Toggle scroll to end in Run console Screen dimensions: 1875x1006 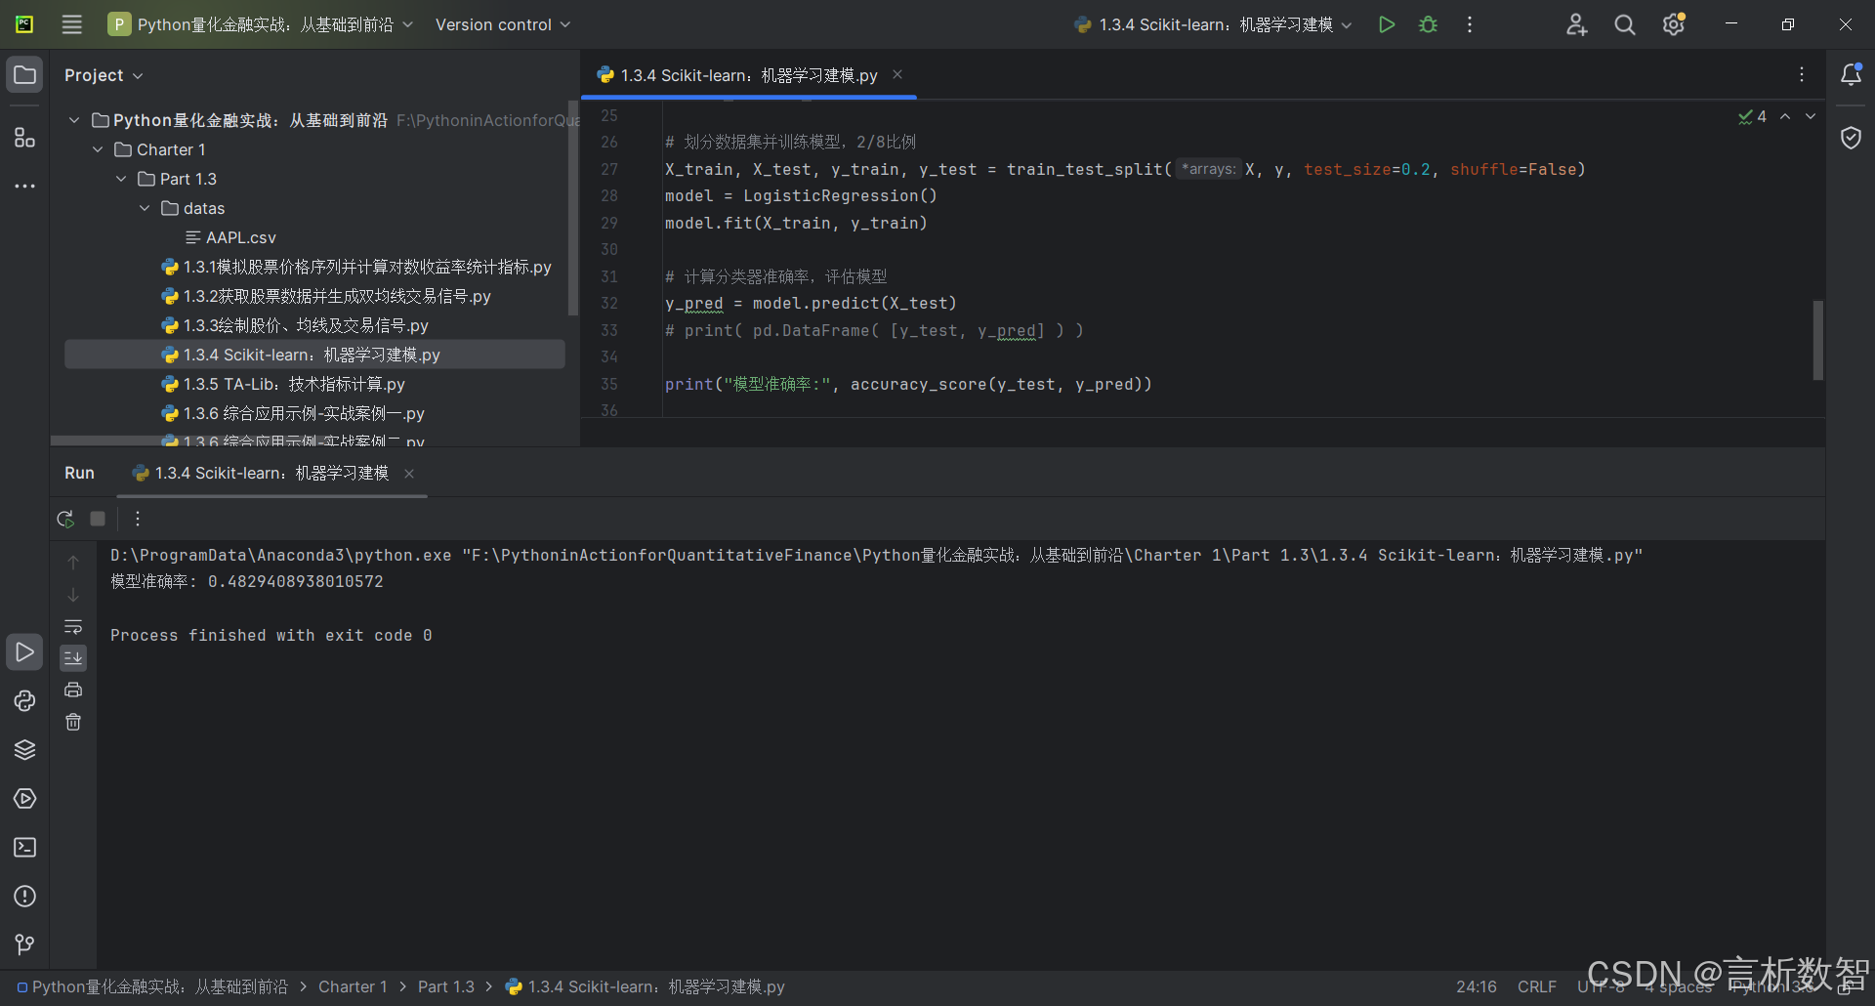point(73,658)
